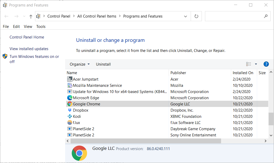Screen dimensions: 274x163
Task: Expand the chevron after All Control Panel Items
Action: 120,16
